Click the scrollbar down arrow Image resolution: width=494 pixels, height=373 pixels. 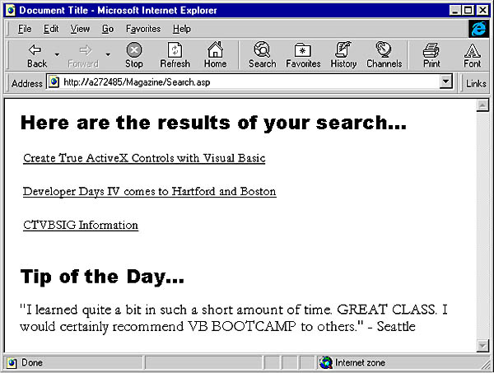(482, 346)
